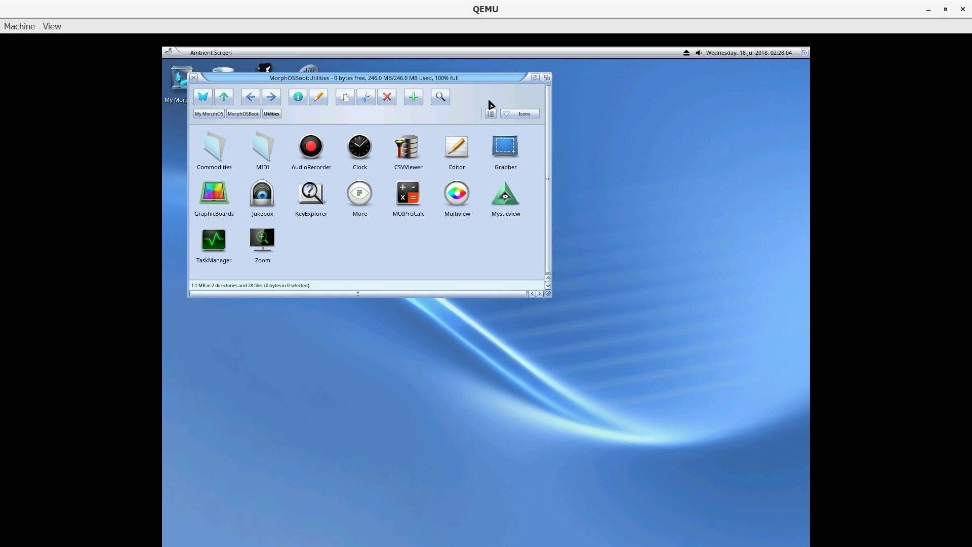
Task: Click the scissors cut toolbar button
Action: pyautogui.click(x=366, y=97)
